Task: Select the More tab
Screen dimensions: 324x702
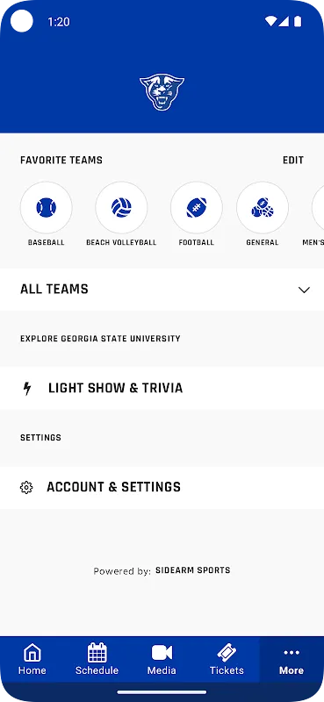Action: pos(292,659)
